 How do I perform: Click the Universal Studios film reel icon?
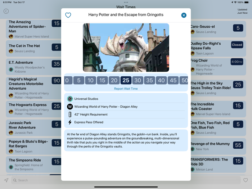tap(70, 99)
